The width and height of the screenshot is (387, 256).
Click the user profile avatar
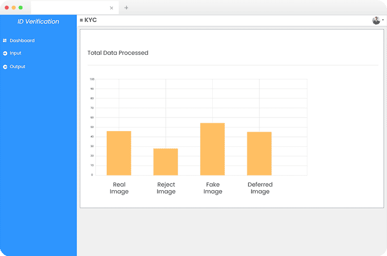[376, 20]
